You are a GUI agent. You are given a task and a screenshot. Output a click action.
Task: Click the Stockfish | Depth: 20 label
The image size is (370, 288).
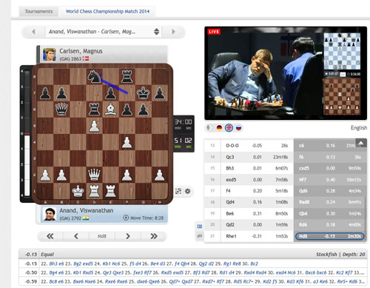tap(340, 255)
